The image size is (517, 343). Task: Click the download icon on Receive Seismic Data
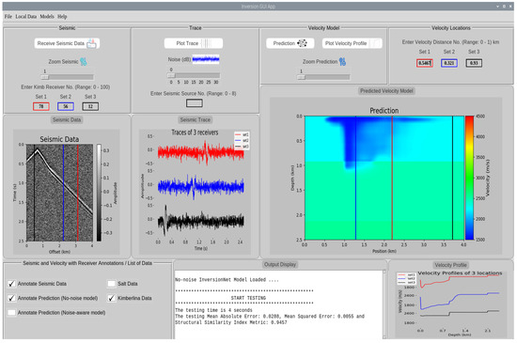pos(92,43)
